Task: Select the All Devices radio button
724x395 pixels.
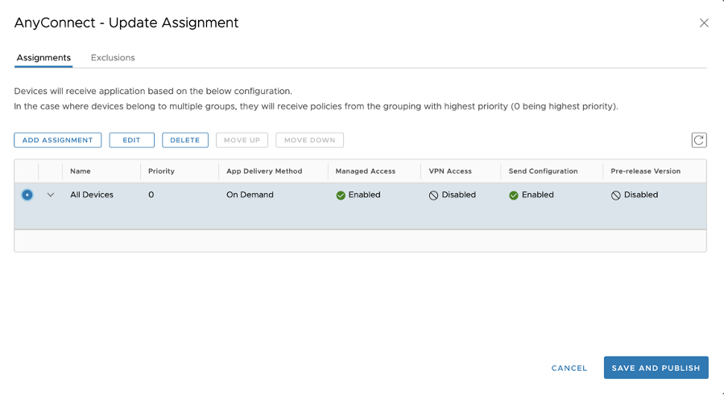Action: [x=27, y=195]
